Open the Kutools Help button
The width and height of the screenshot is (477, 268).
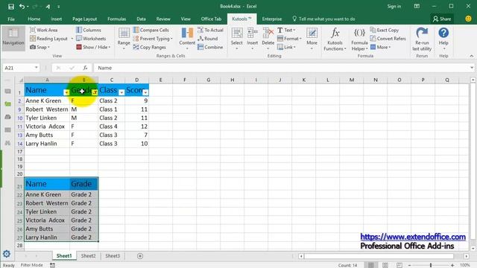443,38
